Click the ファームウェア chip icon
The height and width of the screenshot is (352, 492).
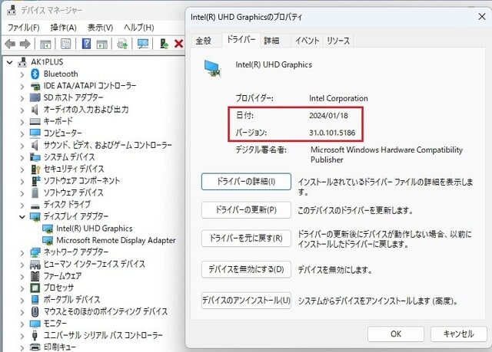tap(35, 276)
